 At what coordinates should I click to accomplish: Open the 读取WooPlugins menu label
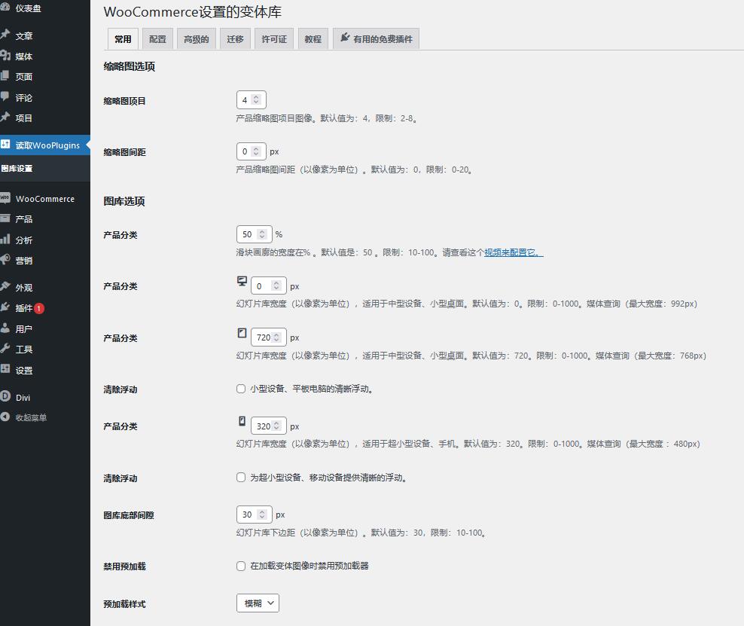(47, 145)
